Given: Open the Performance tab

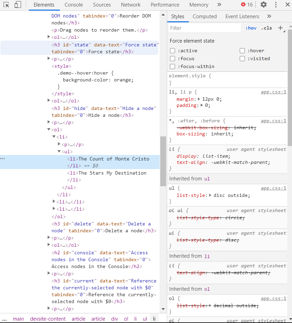Looking at the screenshot, I should point(165,5).
